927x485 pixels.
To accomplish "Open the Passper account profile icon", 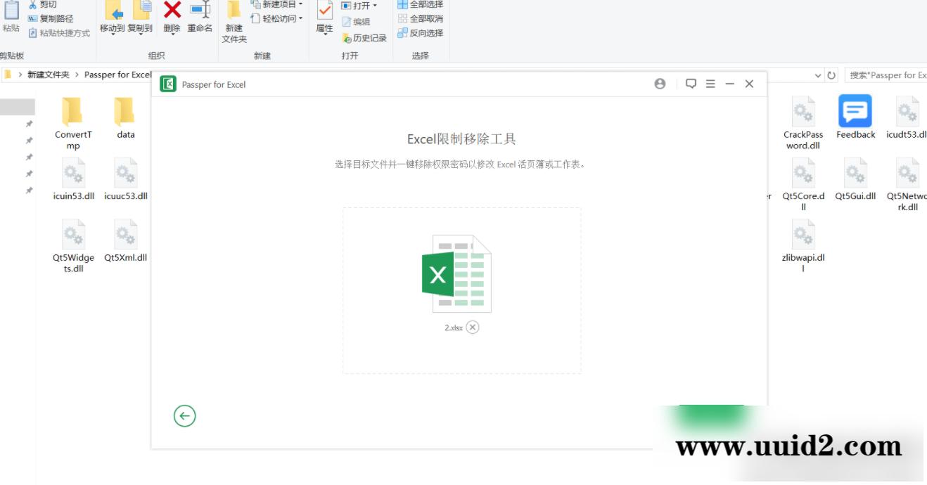I will (659, 83).
